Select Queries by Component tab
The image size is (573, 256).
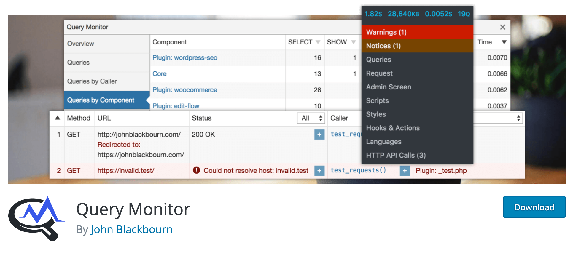[x=101, y=100]
